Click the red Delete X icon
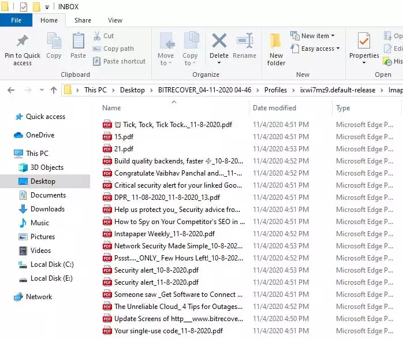This screenshot has width=403, height=339. click(219, 42)
